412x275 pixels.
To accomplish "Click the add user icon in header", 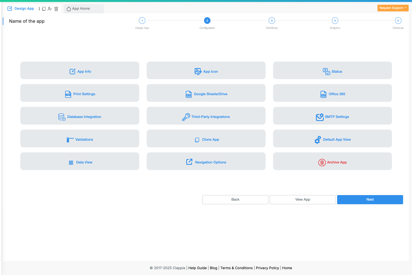I will tap(50, 9).
